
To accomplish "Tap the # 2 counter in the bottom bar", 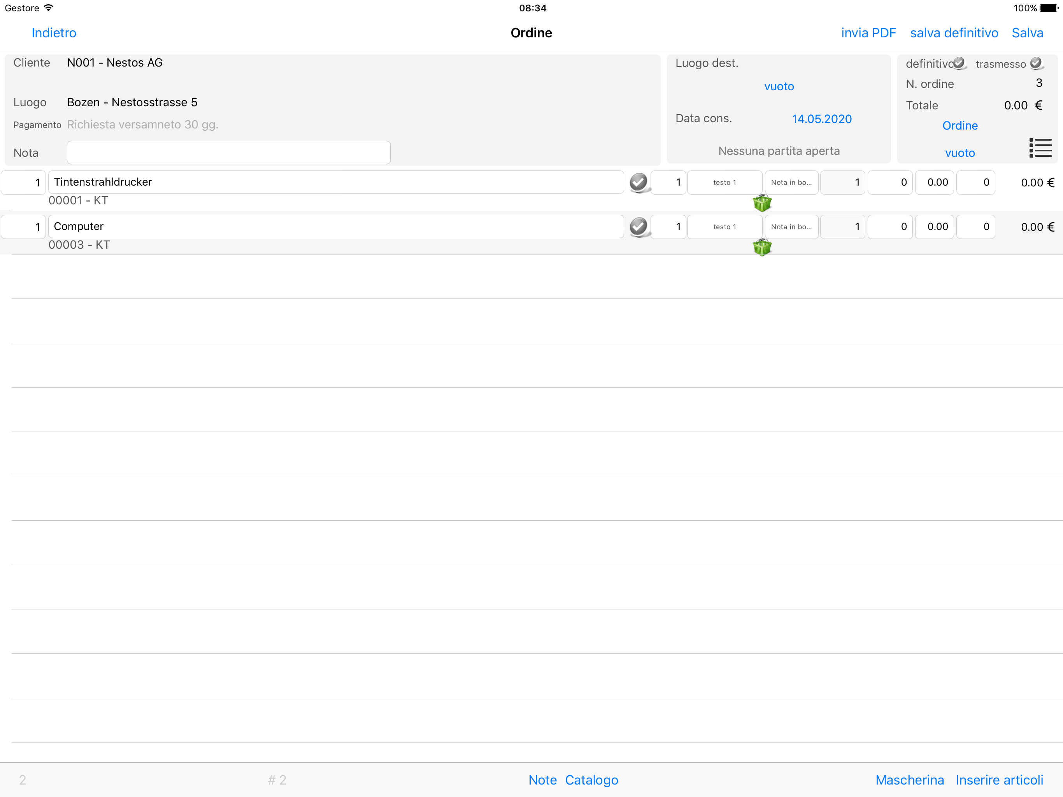I will tap(277, 780).
